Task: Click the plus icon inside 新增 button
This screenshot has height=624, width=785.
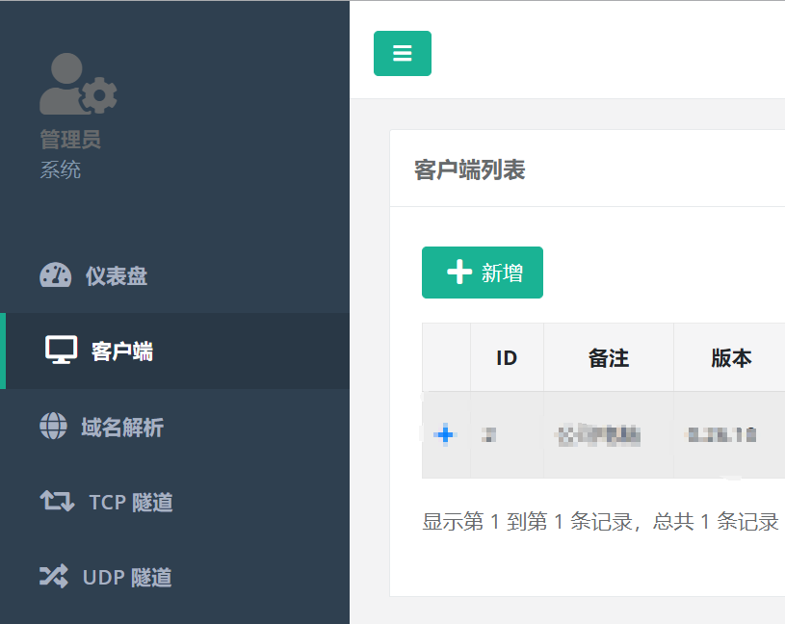Action: click(459, 273)
